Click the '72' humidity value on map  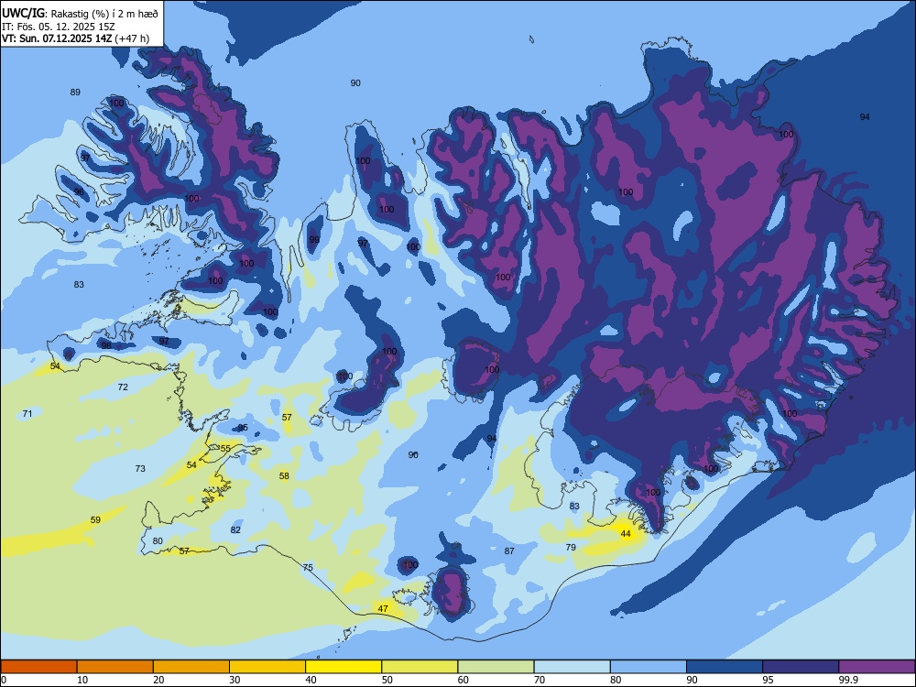123,387
